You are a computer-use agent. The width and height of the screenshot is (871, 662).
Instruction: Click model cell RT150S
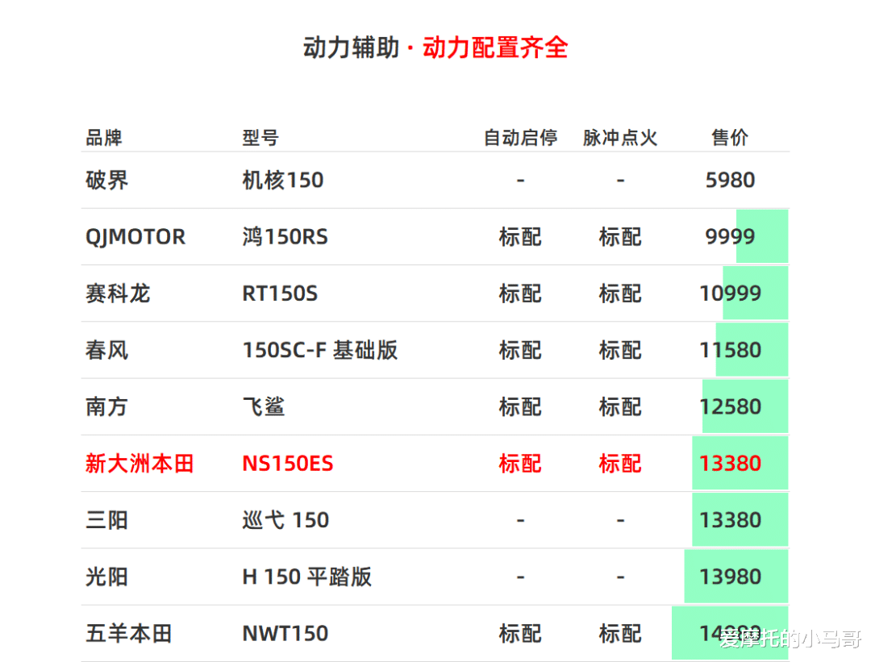click(280, 294)
